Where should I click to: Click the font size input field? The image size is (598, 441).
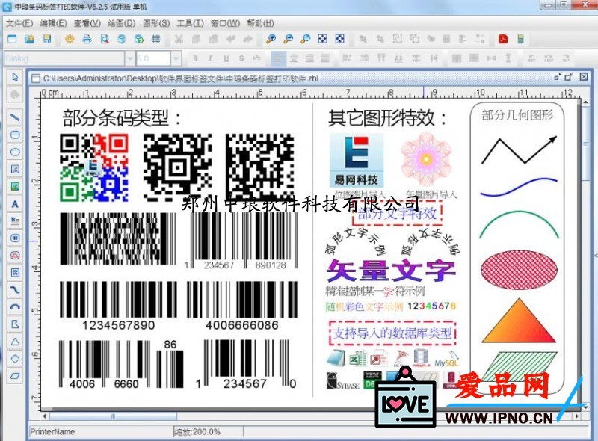[x=153, y=58]
